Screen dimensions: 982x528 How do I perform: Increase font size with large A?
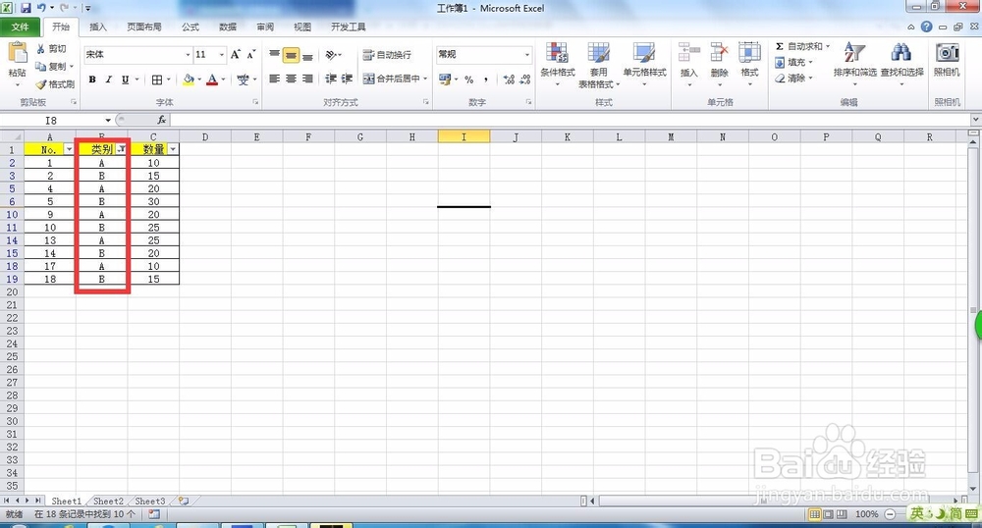(235, 54)
